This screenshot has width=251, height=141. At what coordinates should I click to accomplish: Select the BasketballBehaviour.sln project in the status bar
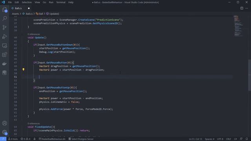coord(52,139)
